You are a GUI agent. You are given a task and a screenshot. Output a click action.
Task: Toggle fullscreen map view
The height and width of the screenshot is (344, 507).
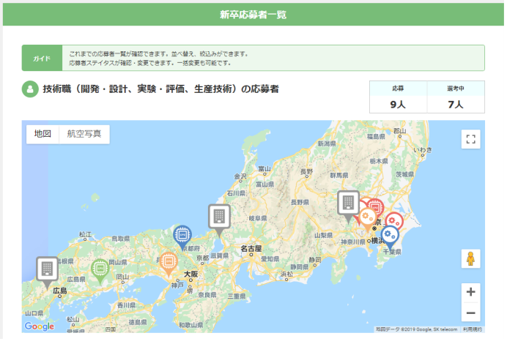tap(471, 139)
